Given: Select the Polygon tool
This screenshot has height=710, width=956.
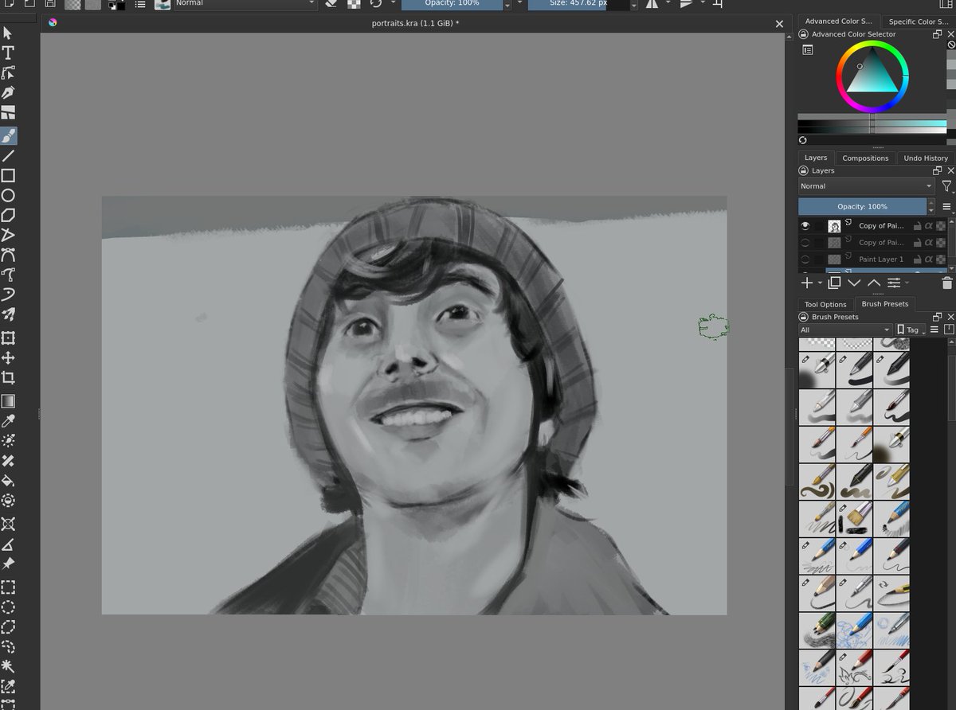Looking at the screenshot, I should pos(8,216).
